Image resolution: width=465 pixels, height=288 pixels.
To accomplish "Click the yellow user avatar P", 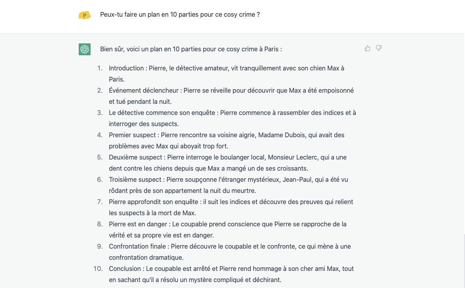I will [85, 15].
